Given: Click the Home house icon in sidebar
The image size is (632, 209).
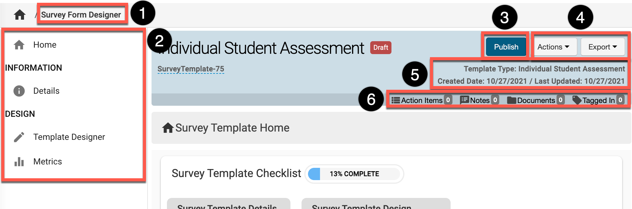Looking at the screenshot, I should (x=19, y=45).
